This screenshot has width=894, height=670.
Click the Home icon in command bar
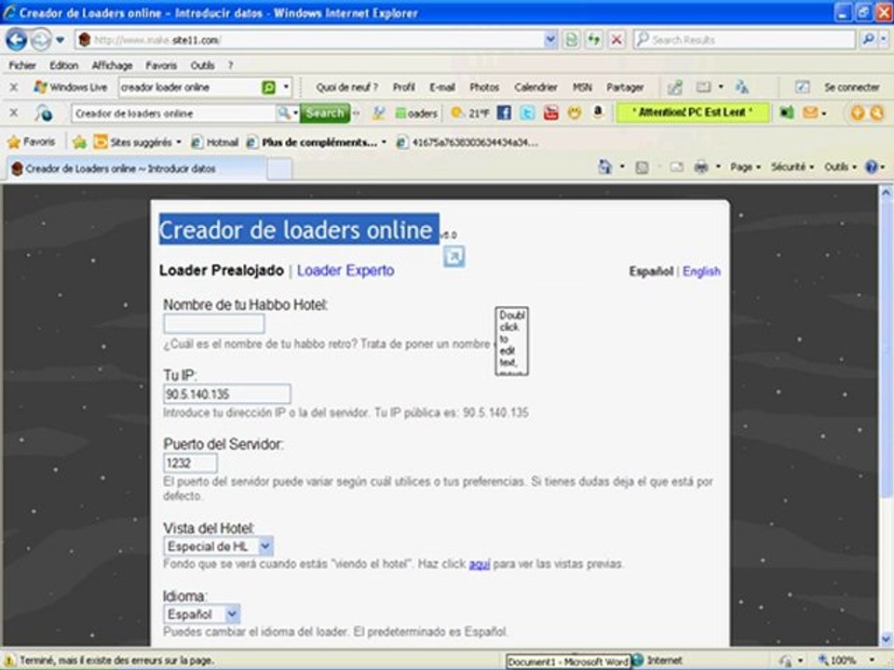(604, 167)
